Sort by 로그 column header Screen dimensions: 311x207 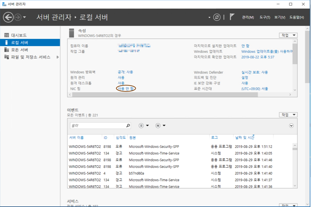[x=214, y=138]
